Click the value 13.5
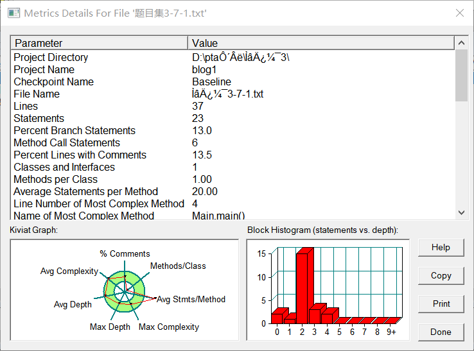The image size is (474, 351). tap(202, 155)
